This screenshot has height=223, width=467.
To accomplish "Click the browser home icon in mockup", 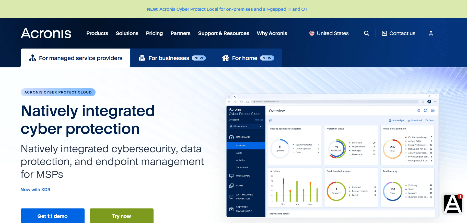I will (x=248, y=102).
